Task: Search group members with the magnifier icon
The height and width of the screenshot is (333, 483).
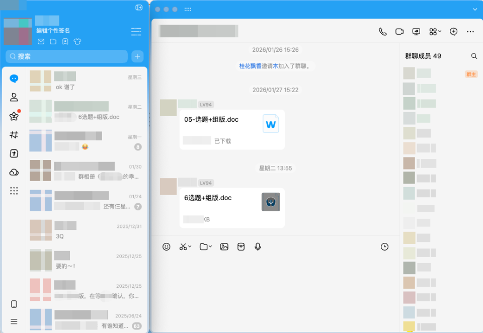Action: (473, 56)
